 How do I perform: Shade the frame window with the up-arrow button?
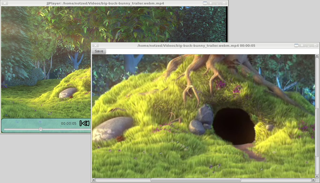tap(302, 45)
